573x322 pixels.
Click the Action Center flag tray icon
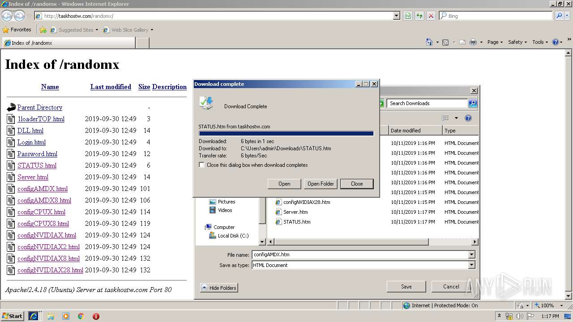[x=530, y=316]
